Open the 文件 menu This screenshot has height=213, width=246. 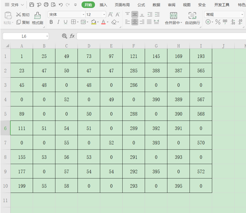tap(14, 5)
